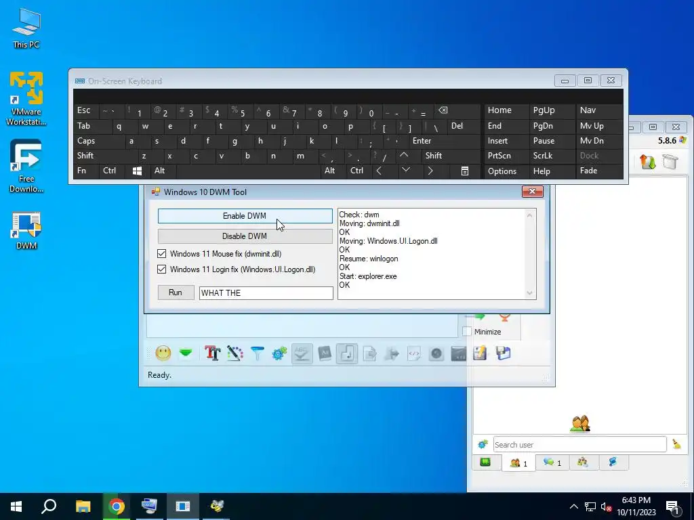Switch to the group users tab

[x=582, y=462]
